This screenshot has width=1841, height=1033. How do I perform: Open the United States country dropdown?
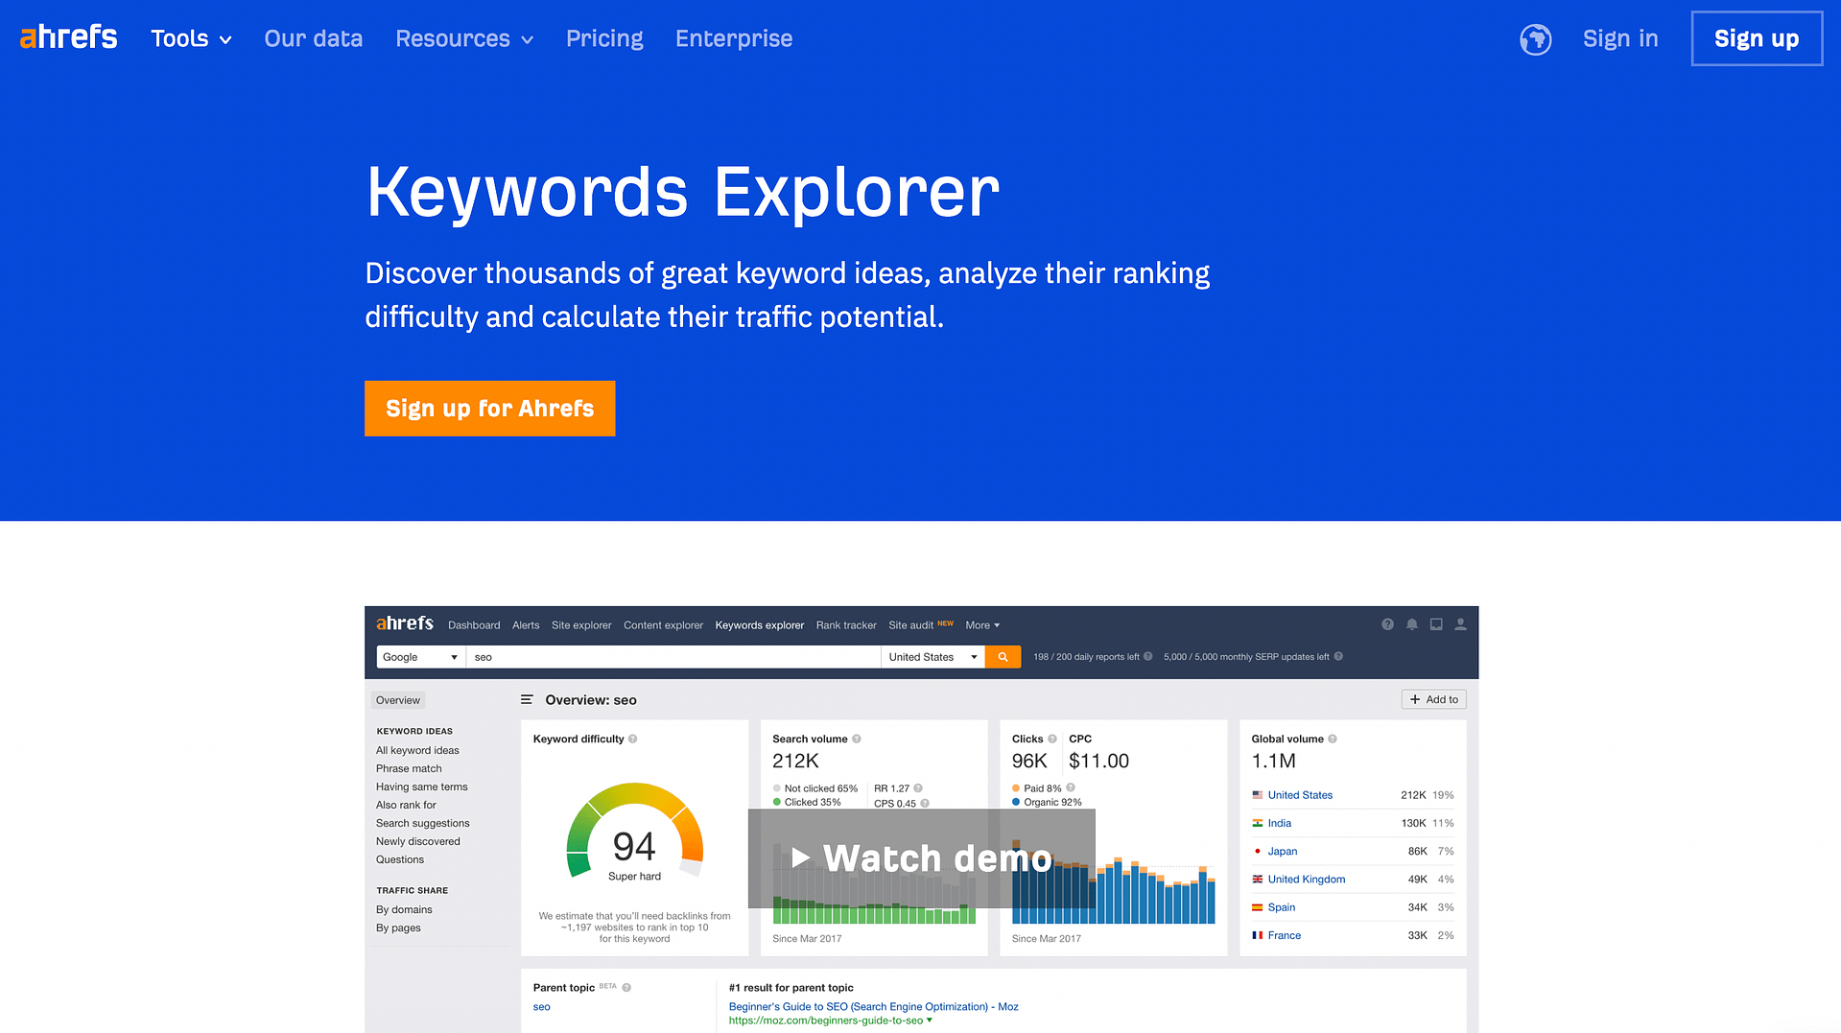click(932, 657)
